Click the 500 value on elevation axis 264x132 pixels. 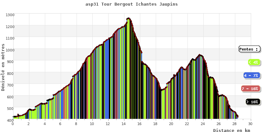(11, 109)
